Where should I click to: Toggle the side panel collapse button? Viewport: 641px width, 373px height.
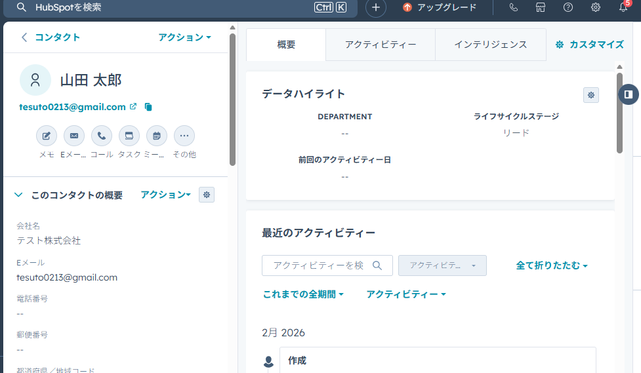pos(628,94)
